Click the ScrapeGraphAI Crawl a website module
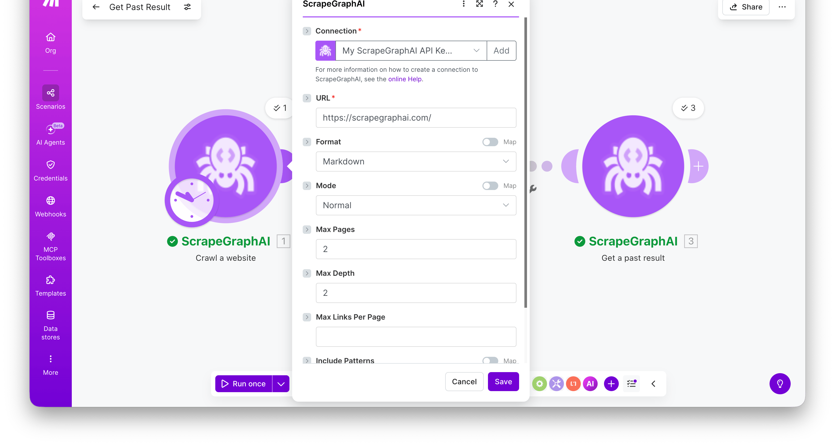Viewport: 835px width, 446px height. [x=226, y=166]
